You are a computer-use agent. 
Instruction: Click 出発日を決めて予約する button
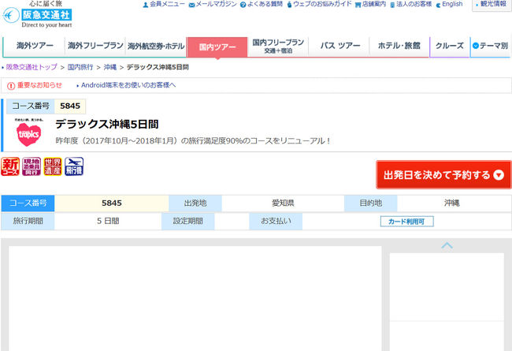[443, 175]
